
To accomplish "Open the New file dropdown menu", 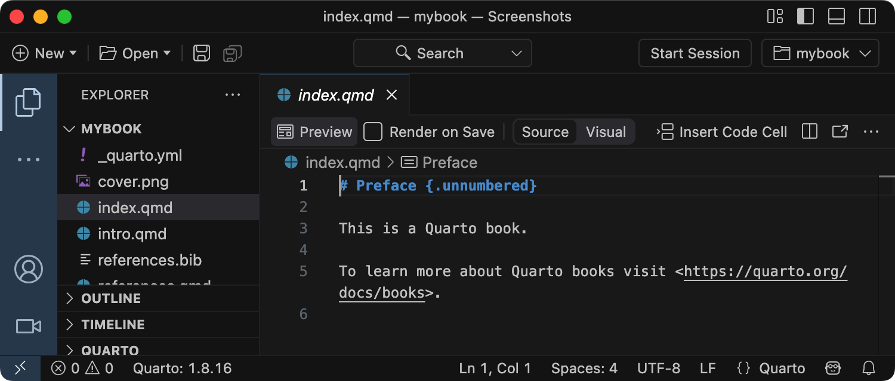I will pos(45,54).
